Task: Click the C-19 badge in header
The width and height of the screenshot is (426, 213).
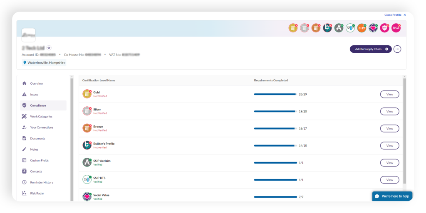Action: [362, 28]
